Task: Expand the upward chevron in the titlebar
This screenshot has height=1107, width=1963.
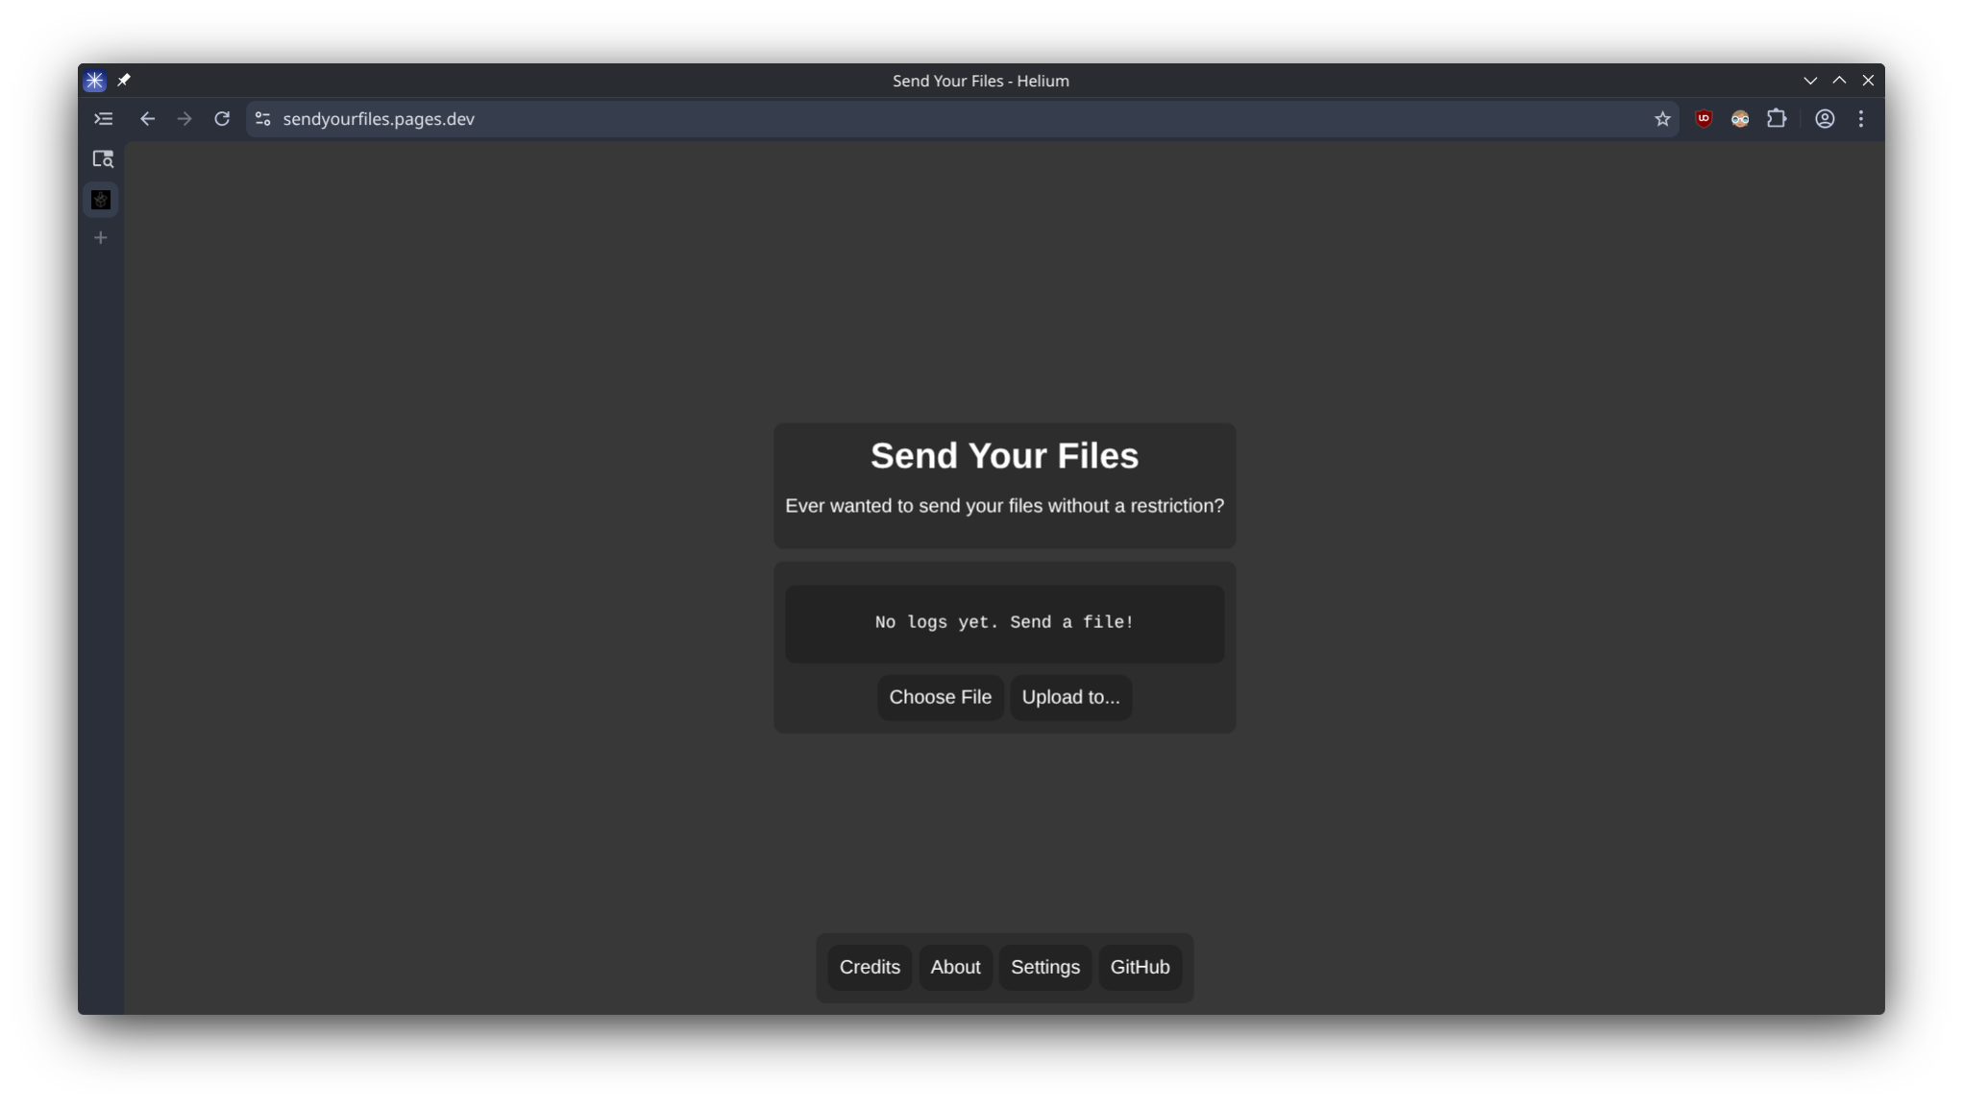Action: click(1839, 80)
